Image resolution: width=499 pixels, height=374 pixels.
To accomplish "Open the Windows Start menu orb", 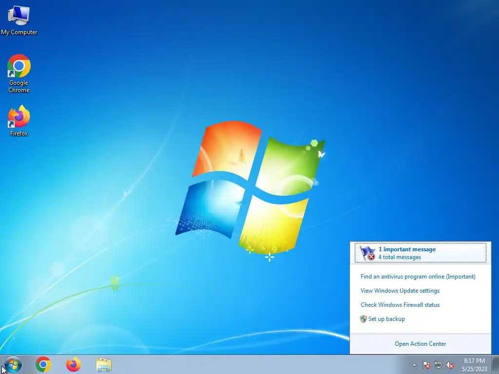I will pos(13,364).
